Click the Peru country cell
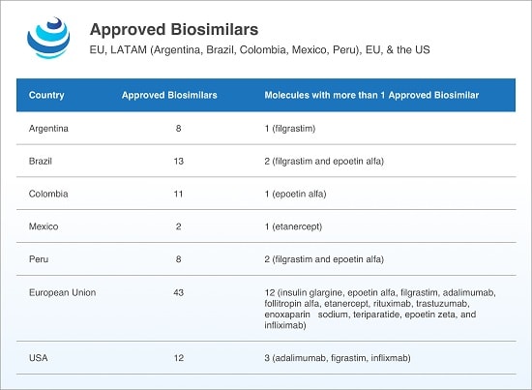The image size is (532, 390). click(x=39, y=259)
